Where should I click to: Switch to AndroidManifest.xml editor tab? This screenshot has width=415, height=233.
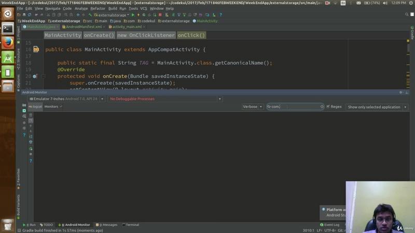[84, 27]
